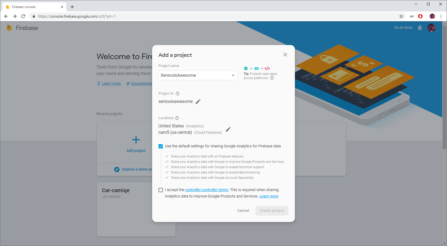Expand the Project name dropdown arrow

[233, 75]
